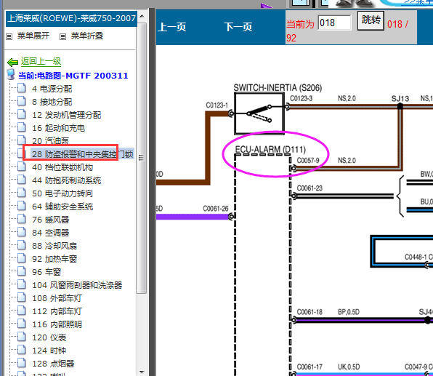Click the sidebar scrollbar up arrow
The height and width of the screenshot is (376, 433).
[x=142, y=16]
